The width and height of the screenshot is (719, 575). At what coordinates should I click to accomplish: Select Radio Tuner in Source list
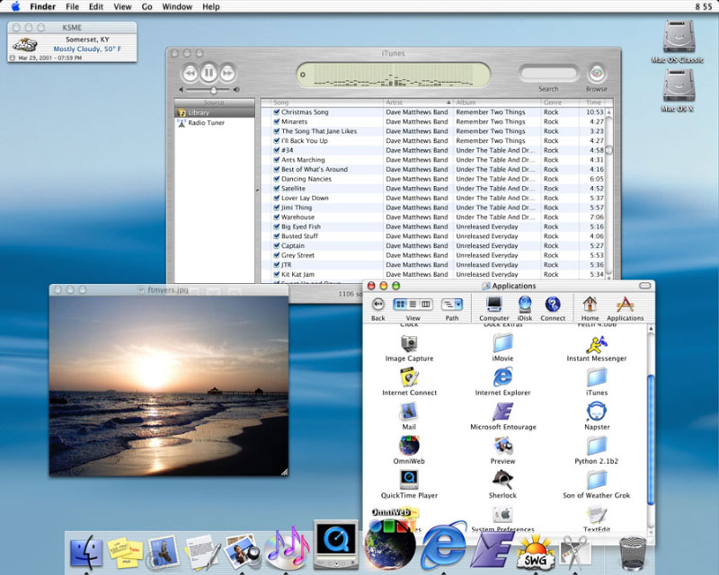[x=206, y=123]
